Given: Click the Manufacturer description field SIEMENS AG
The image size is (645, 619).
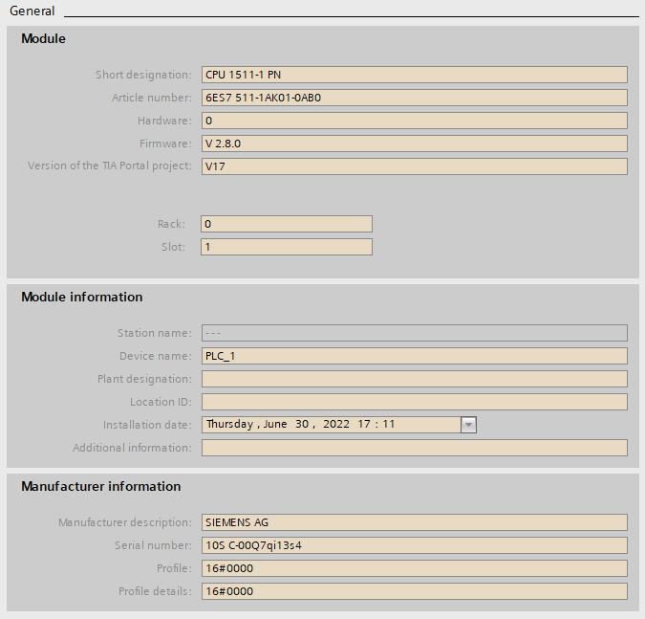Looking at the screenshot, I should 414,522.
